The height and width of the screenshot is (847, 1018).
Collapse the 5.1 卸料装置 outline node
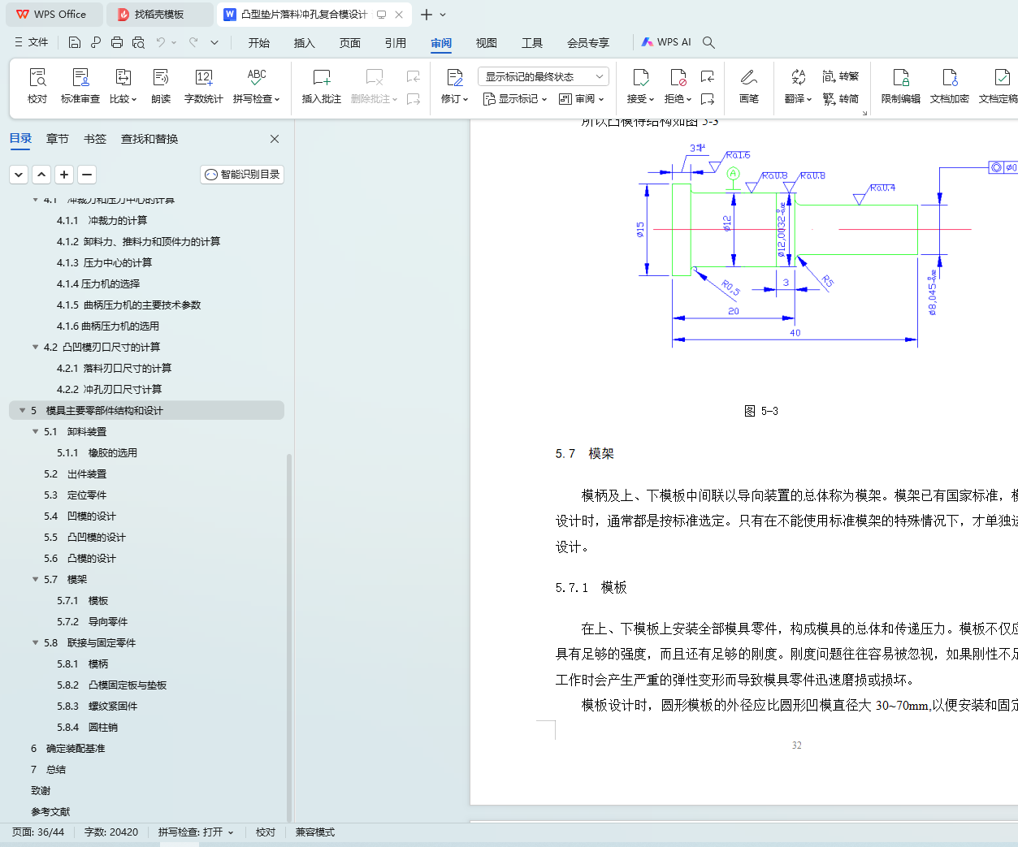36,432
